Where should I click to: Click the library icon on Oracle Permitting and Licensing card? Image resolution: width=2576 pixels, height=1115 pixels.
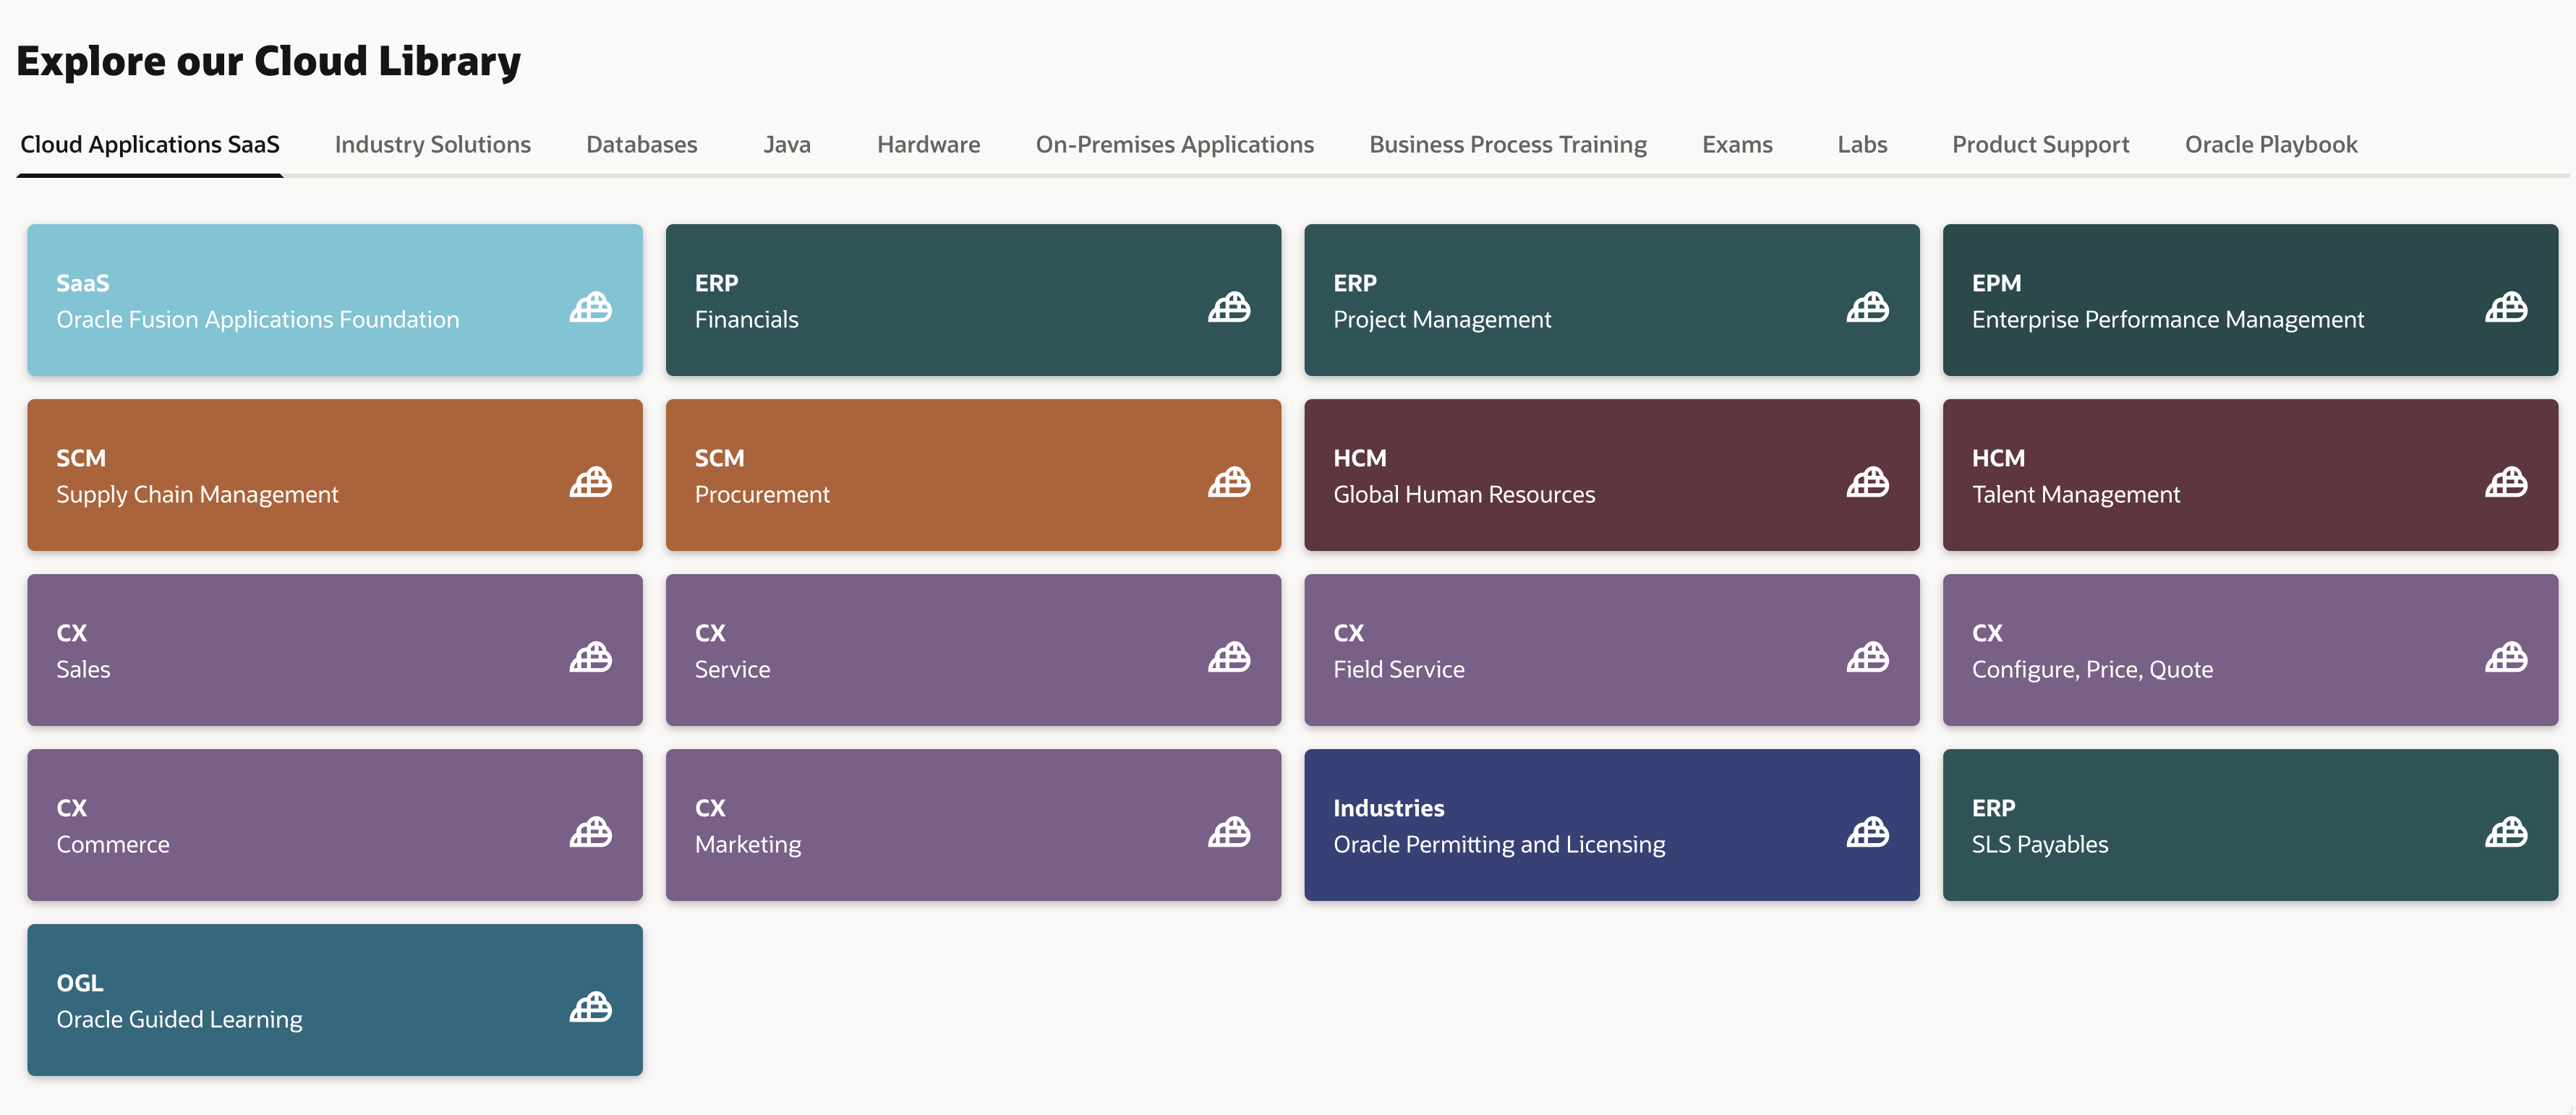click(x=1867, y=832)
